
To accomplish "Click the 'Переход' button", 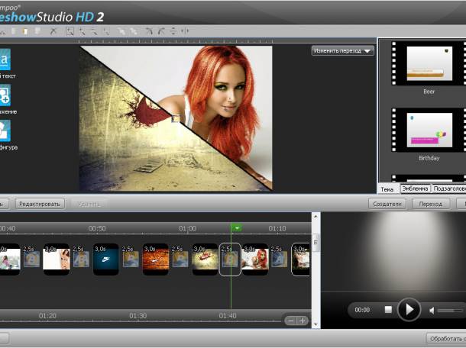I will pyautogui.click(x=431, y=204).
